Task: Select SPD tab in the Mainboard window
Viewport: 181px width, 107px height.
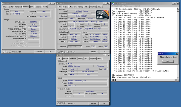Action: (x=86, y=58)
